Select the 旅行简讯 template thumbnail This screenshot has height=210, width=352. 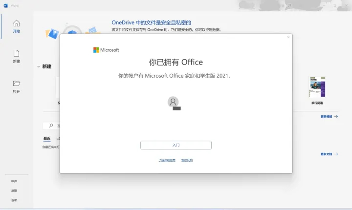coord(317,87)
